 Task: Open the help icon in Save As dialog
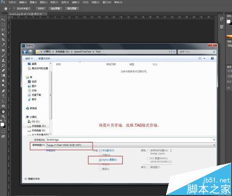tap(212, 58)
